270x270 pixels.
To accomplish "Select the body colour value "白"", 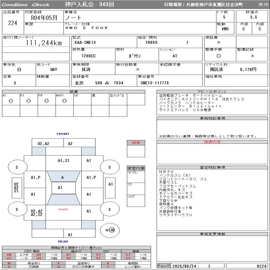I will pos(19,70).
